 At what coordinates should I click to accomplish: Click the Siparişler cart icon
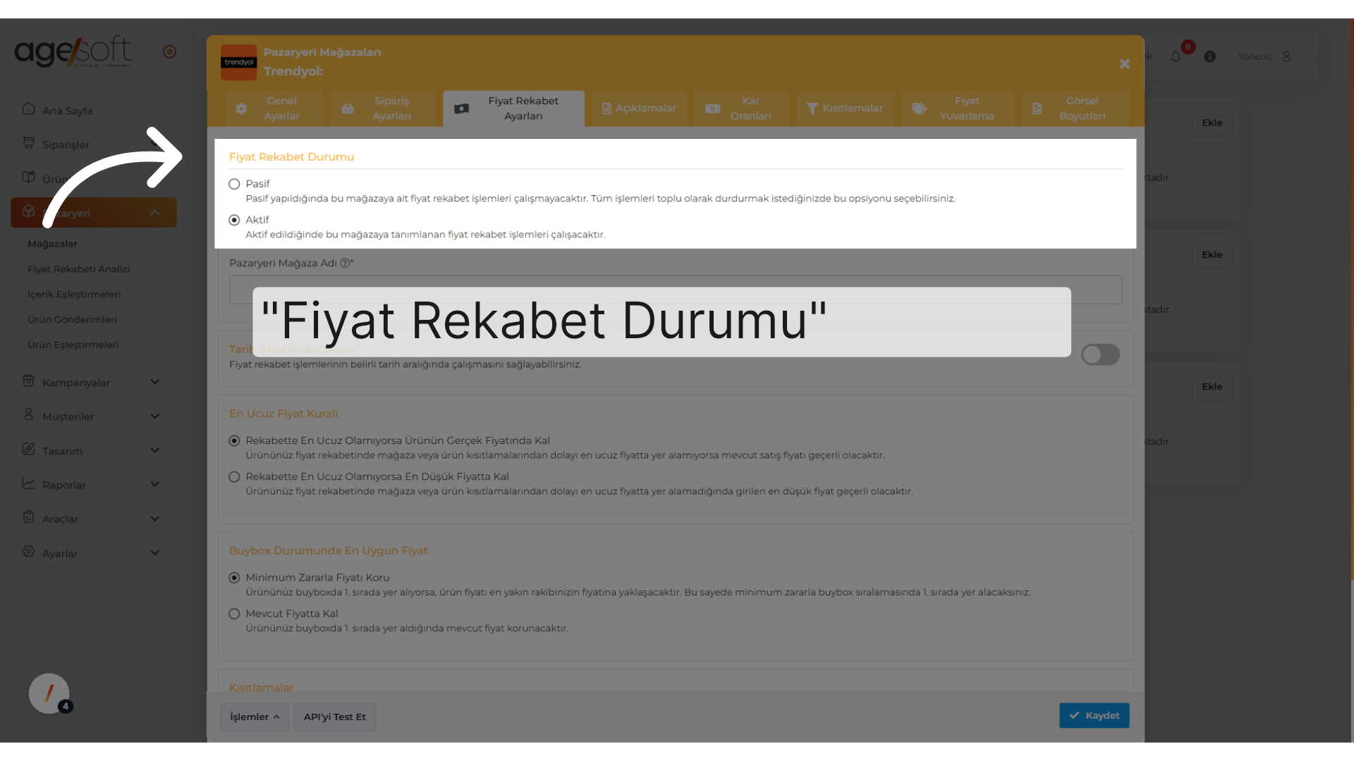(28, 142)
